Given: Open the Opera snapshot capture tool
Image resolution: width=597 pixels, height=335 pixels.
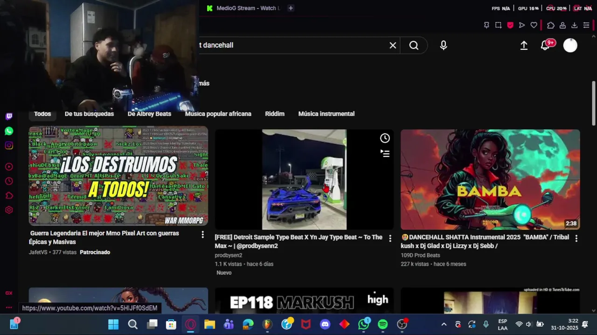Looking at the screenshot, I should point(498,25).
